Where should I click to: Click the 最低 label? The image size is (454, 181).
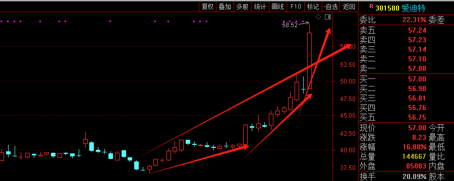pos(436,147)
